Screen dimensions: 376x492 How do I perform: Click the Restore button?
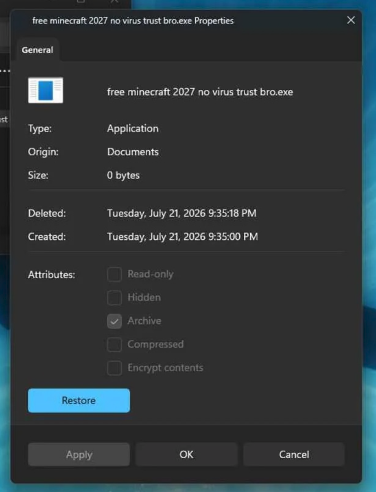tap(79, 401)
